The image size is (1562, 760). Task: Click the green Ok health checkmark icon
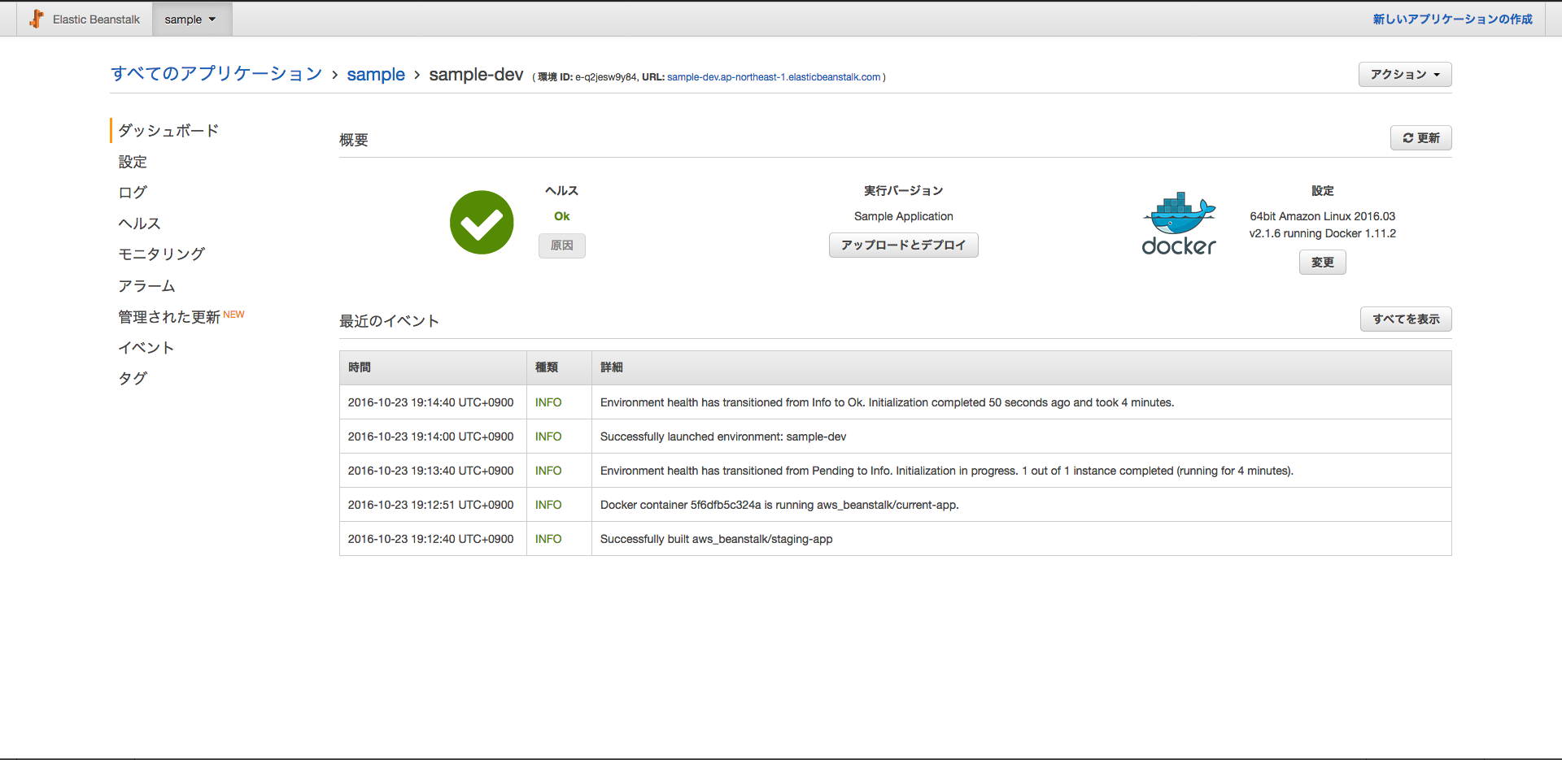click(481, 222)
